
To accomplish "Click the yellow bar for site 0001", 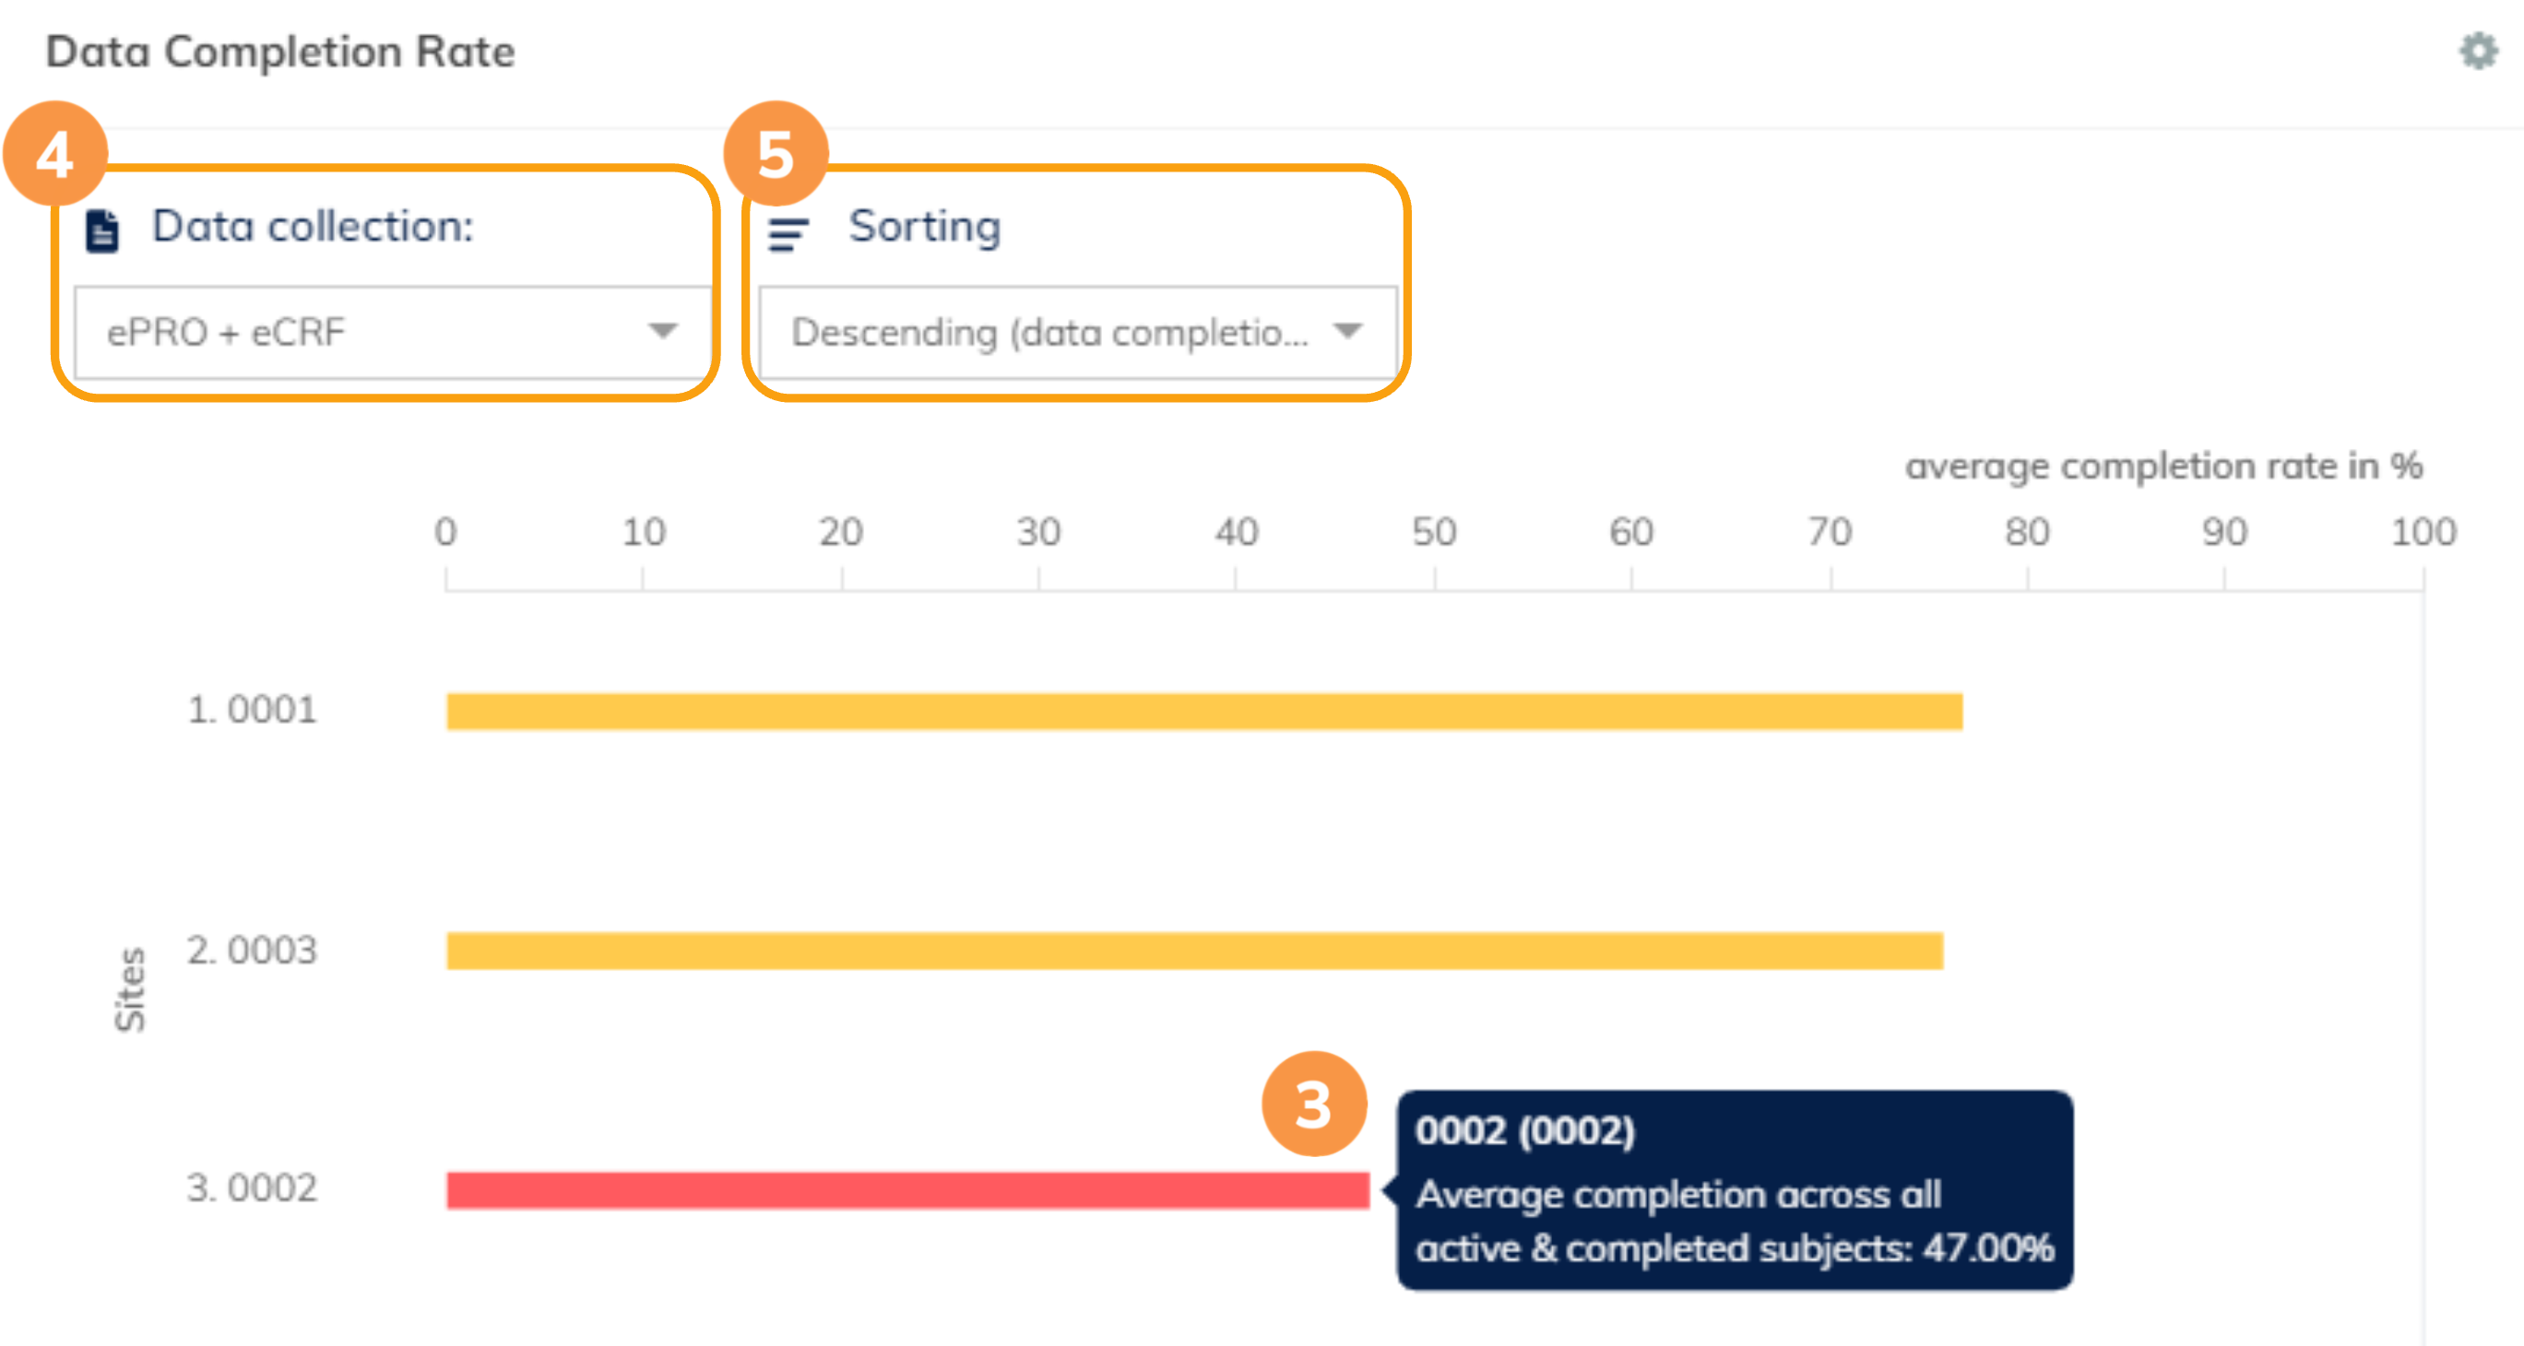I will click(x=1204, y=713).
